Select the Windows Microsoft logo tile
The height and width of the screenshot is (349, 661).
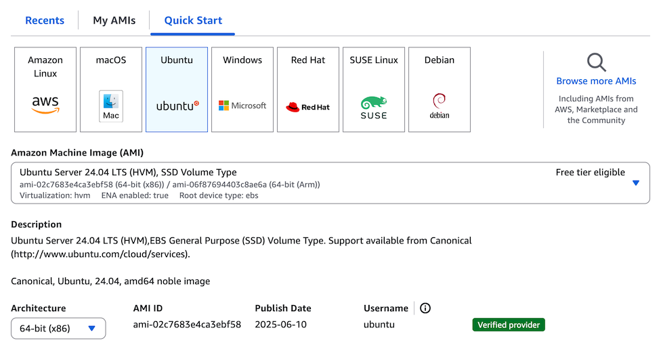click(x=242, y=89)
